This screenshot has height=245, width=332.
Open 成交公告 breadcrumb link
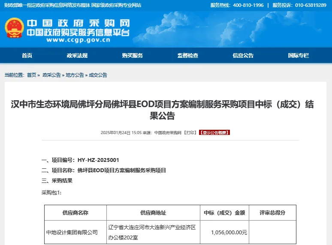98,75
